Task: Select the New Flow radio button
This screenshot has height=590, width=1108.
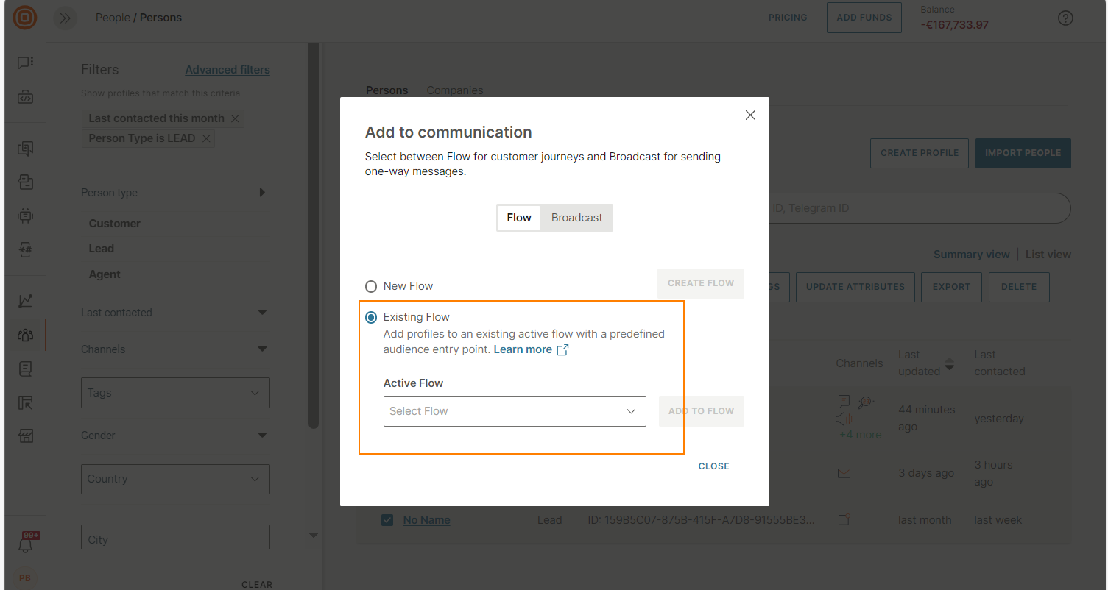Action: point(371,286)
